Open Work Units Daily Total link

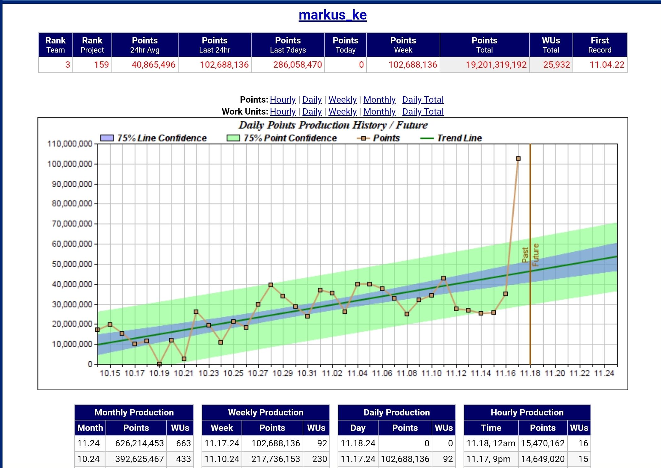(423, 111)
